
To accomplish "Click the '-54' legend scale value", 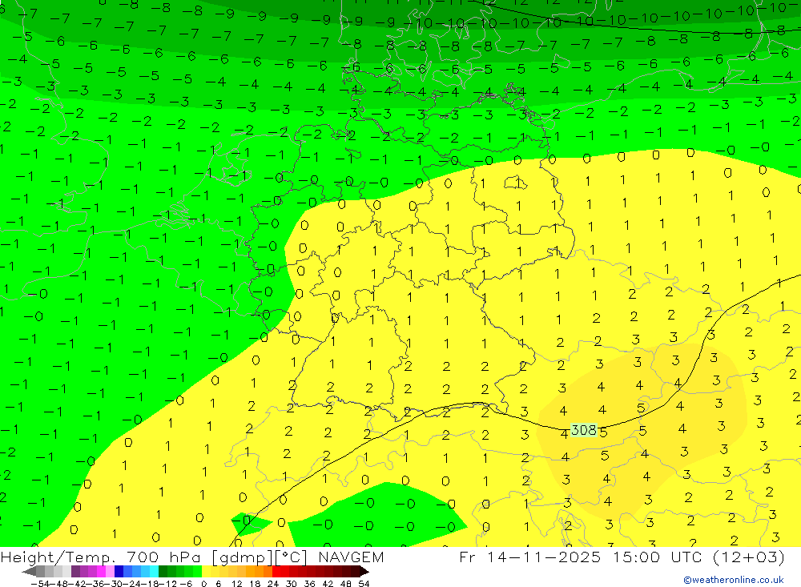I will click(x=41, y=583).
